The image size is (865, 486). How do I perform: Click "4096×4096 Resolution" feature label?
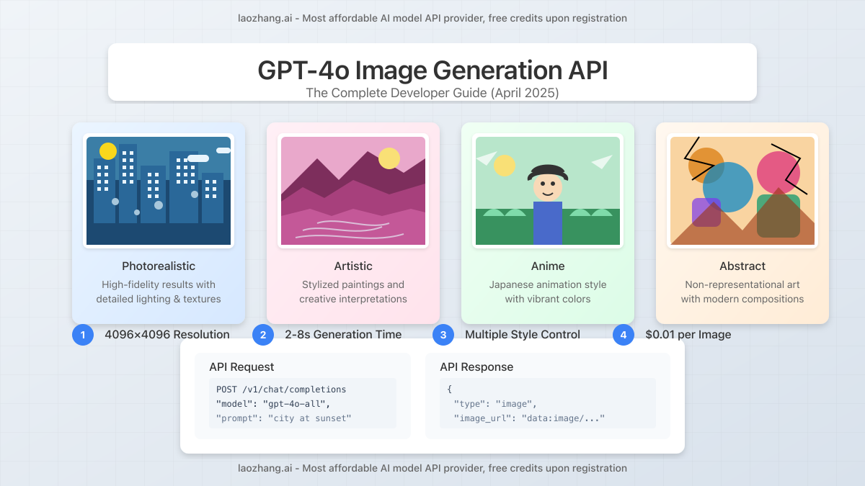coord(167,334)
